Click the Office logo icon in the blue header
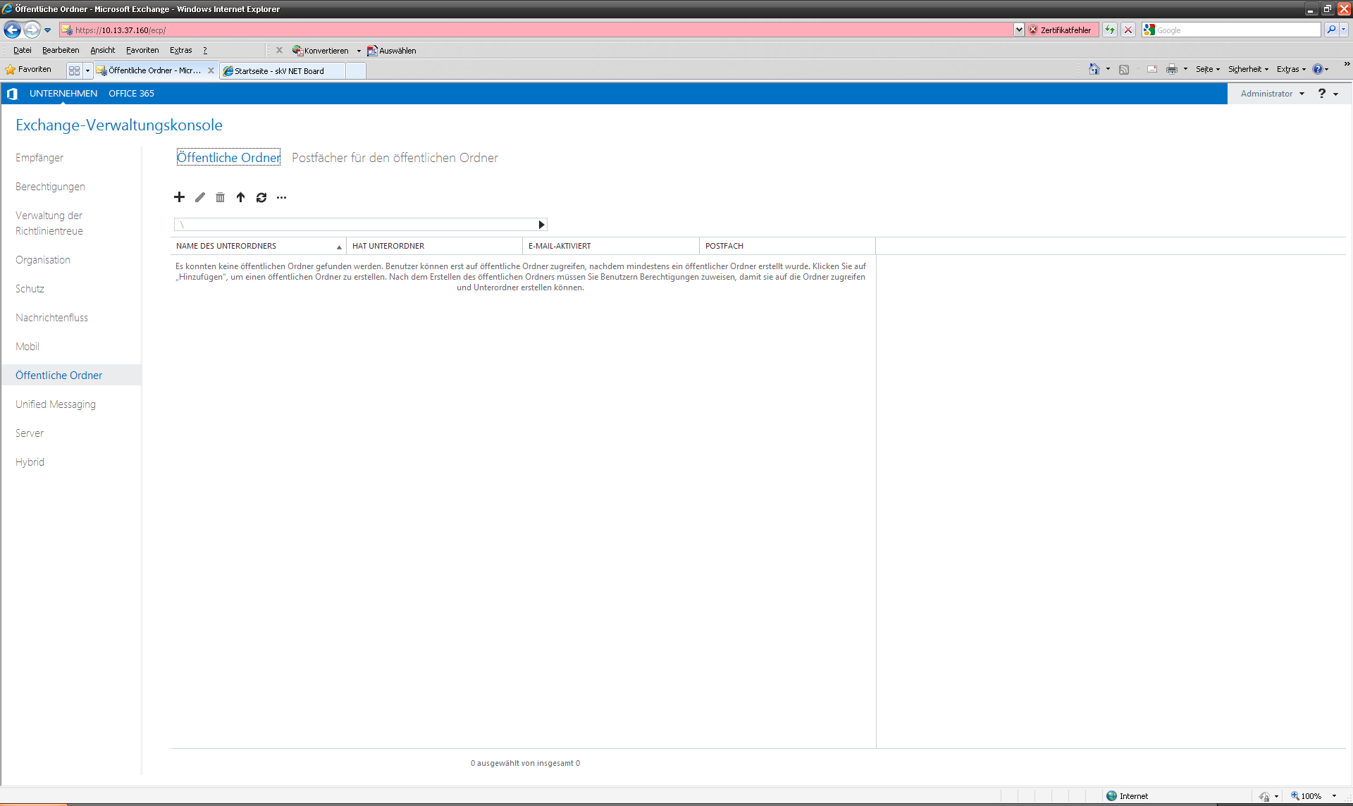 [x=12, y=94]
